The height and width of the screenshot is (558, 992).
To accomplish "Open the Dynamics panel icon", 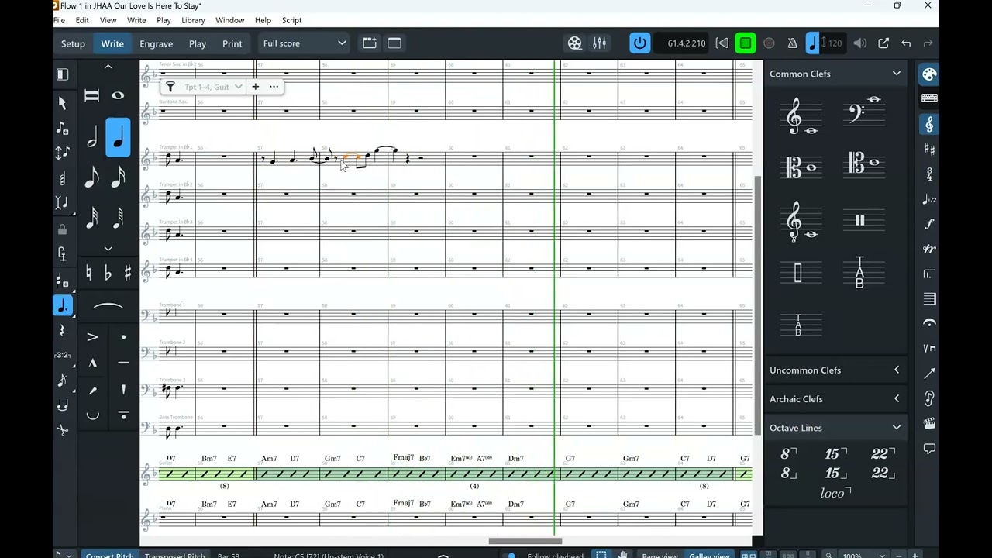I will [x=928, y=224].
